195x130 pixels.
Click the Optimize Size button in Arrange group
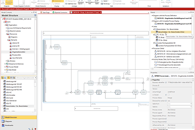pos(71,4)
